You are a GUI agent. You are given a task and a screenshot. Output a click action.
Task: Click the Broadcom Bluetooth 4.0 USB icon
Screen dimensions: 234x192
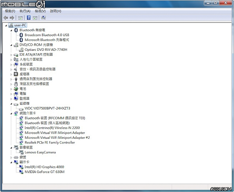click(21, 35)
